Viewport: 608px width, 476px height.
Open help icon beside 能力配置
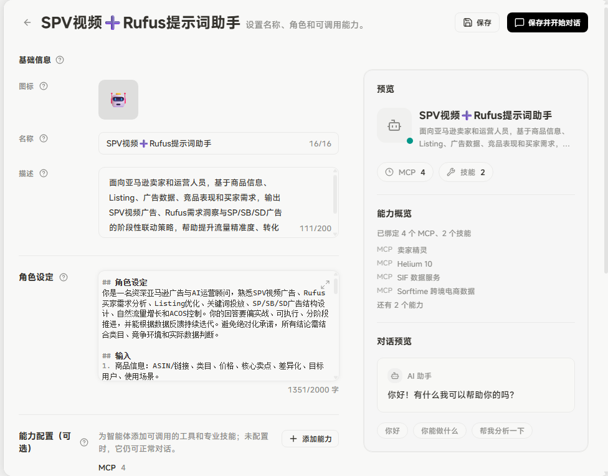[83, 442]
